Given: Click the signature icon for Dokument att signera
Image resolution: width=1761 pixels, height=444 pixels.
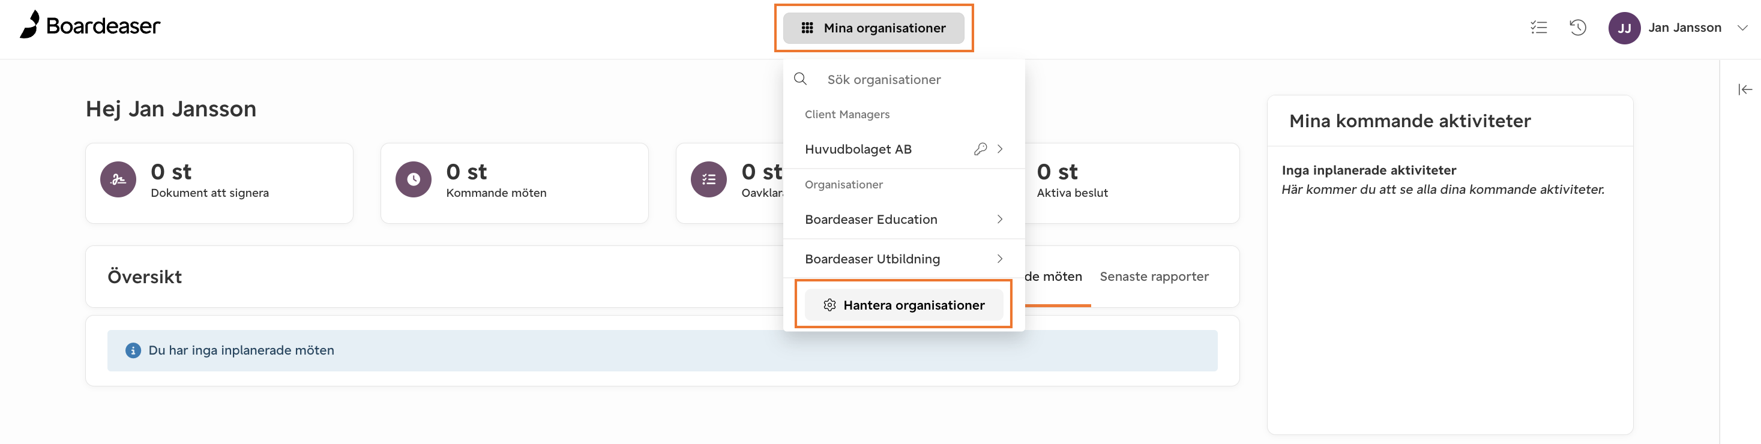Looking at the screenshot, I should 118,179.
